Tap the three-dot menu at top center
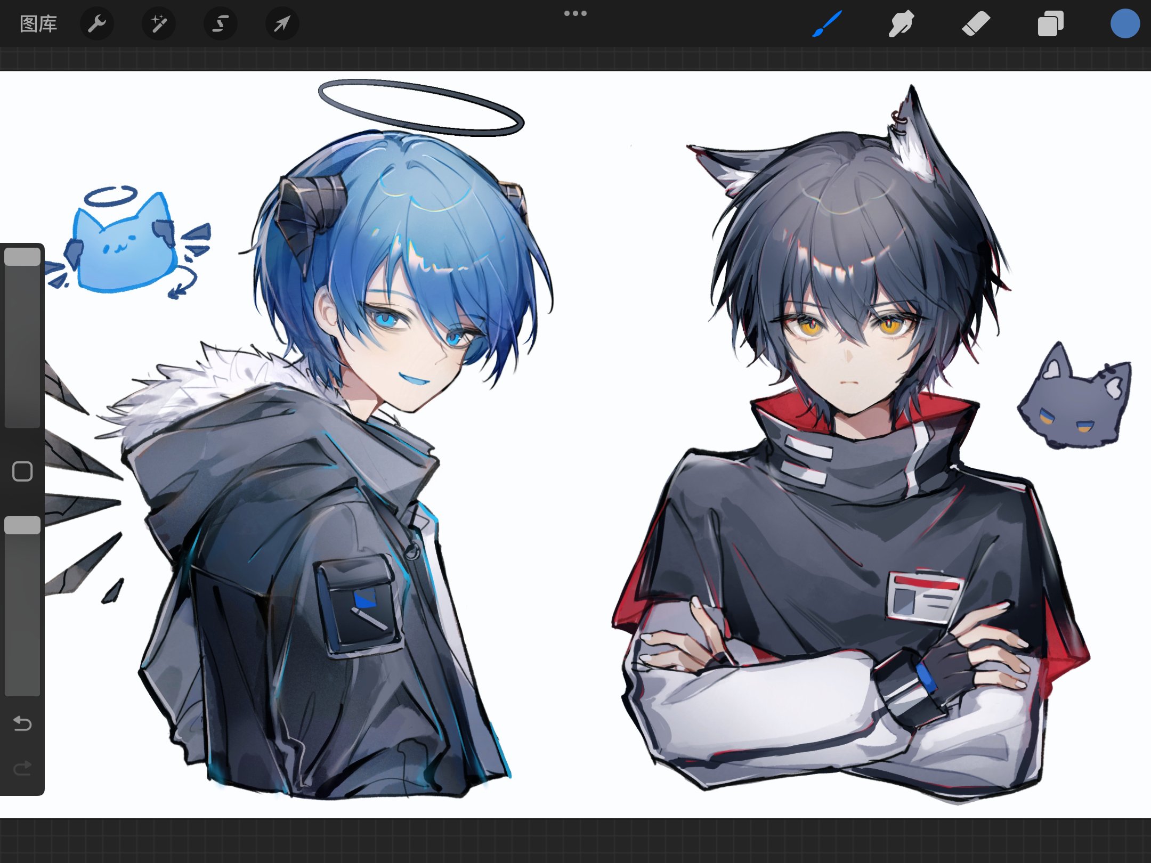The width and height of the screenshot is (1151, 863). pos(575,13)
